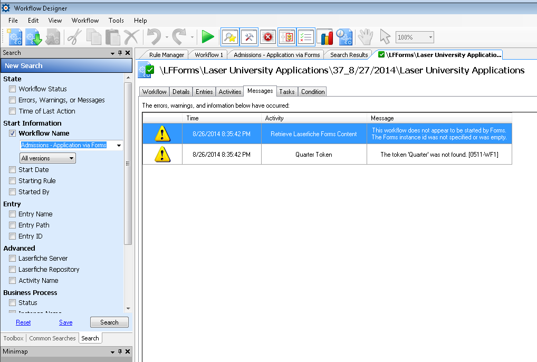
Task: Click the greyed-out publish workflow icon
Action: (x=52, y=37)
